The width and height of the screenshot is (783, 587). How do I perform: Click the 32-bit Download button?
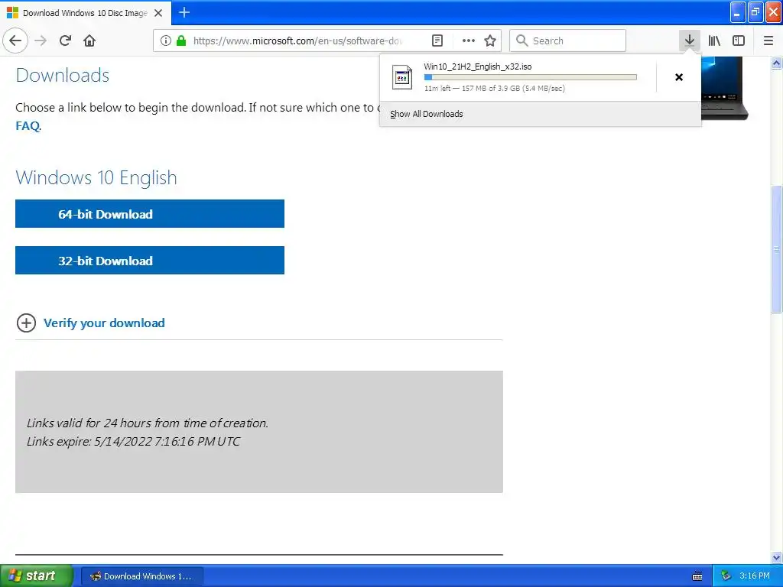coord(150,260)
